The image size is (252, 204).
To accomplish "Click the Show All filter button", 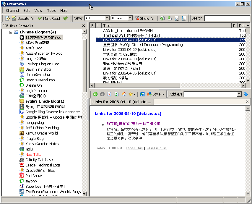I will (x=144, y=18).
